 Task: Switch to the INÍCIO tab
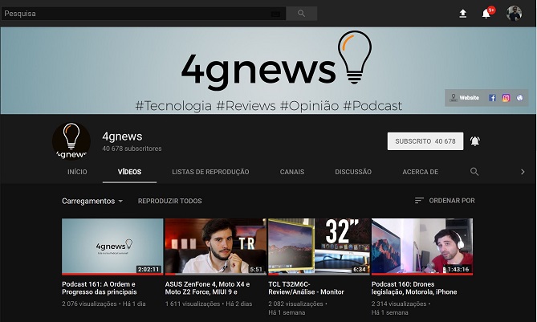point(77,172)
